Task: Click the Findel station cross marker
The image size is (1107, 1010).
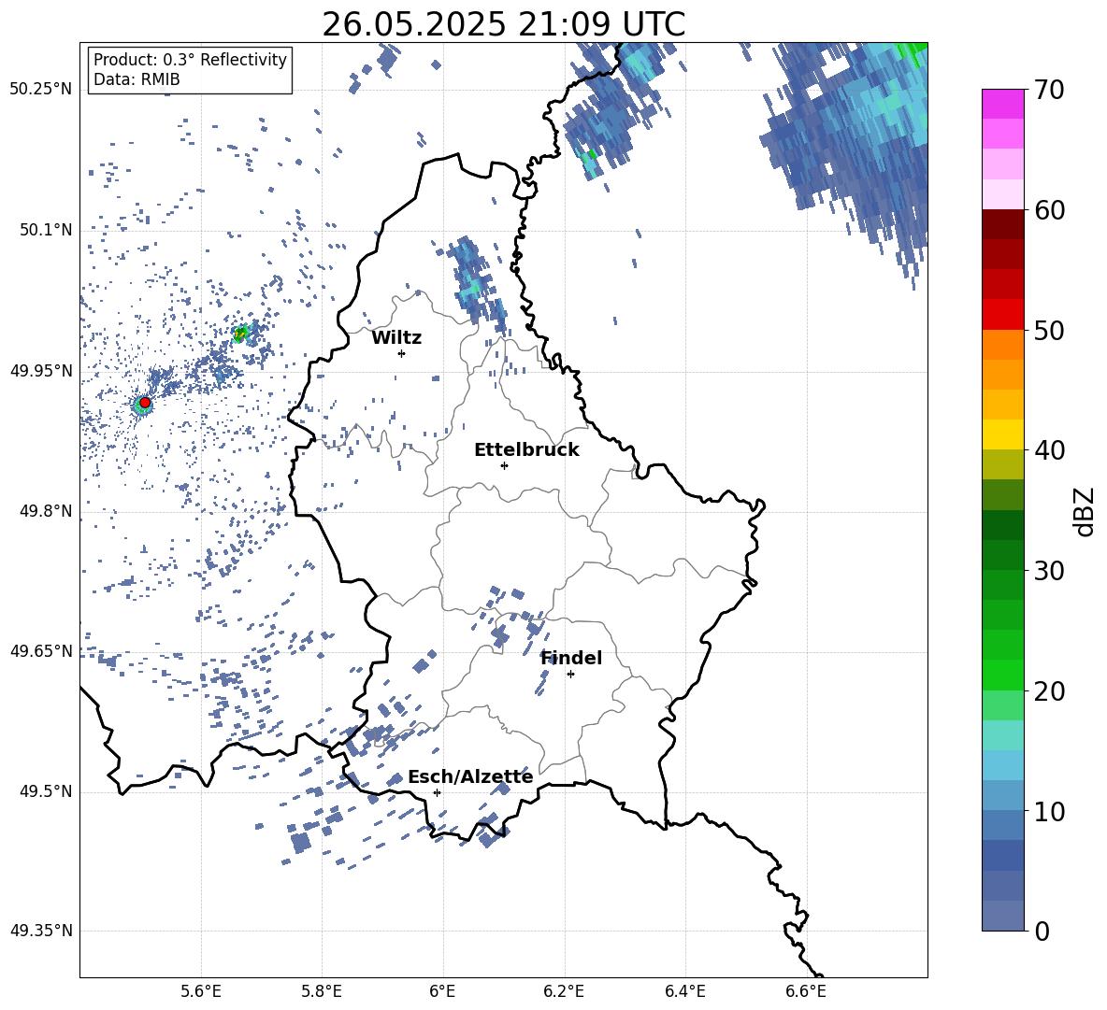Action: click(x=570, y=675)
